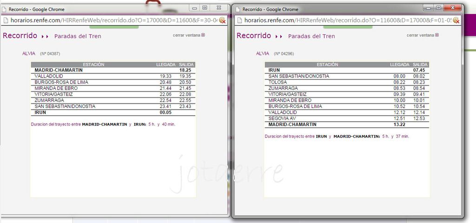This screenshot has width=476, height=223.
Task: Click 'Recorrido' heading in the left window
Action: [20, 36]
